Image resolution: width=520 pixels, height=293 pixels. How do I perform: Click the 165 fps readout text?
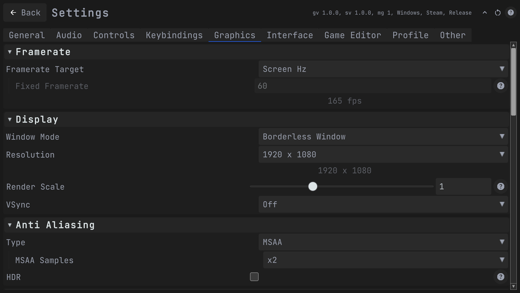click(344, 101)
